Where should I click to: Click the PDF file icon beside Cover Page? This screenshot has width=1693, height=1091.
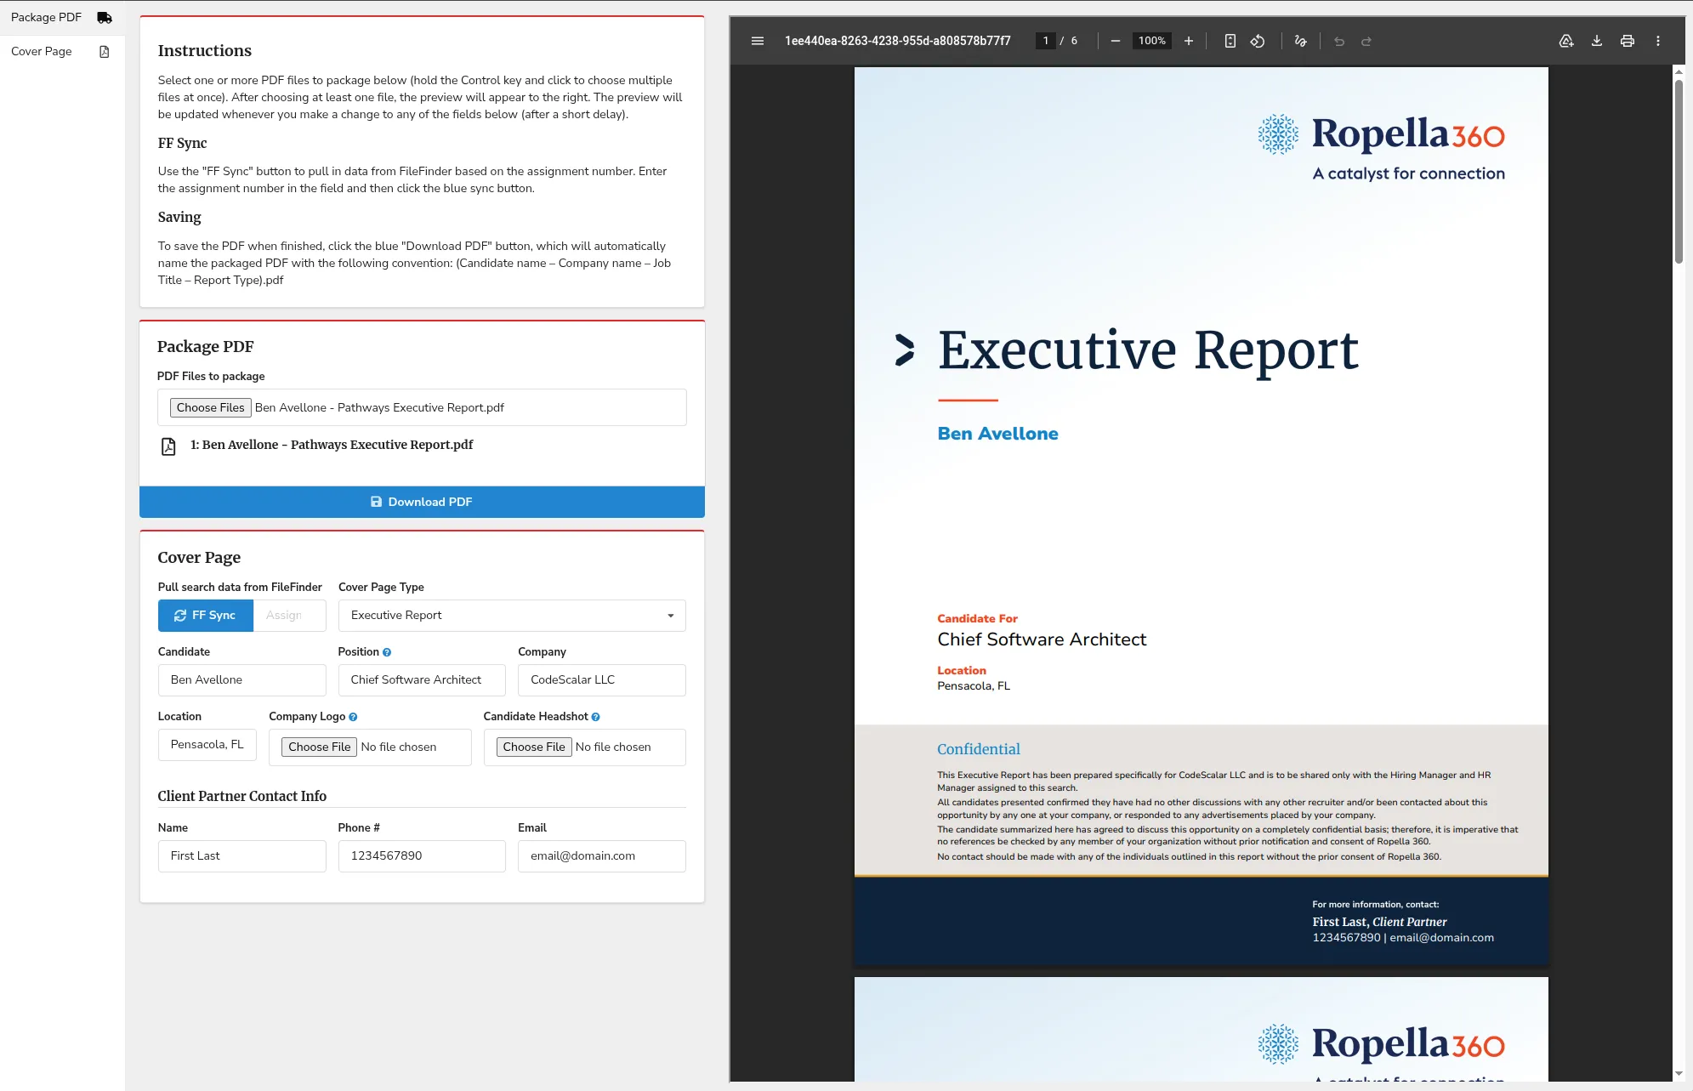click(x=105, y=52)
